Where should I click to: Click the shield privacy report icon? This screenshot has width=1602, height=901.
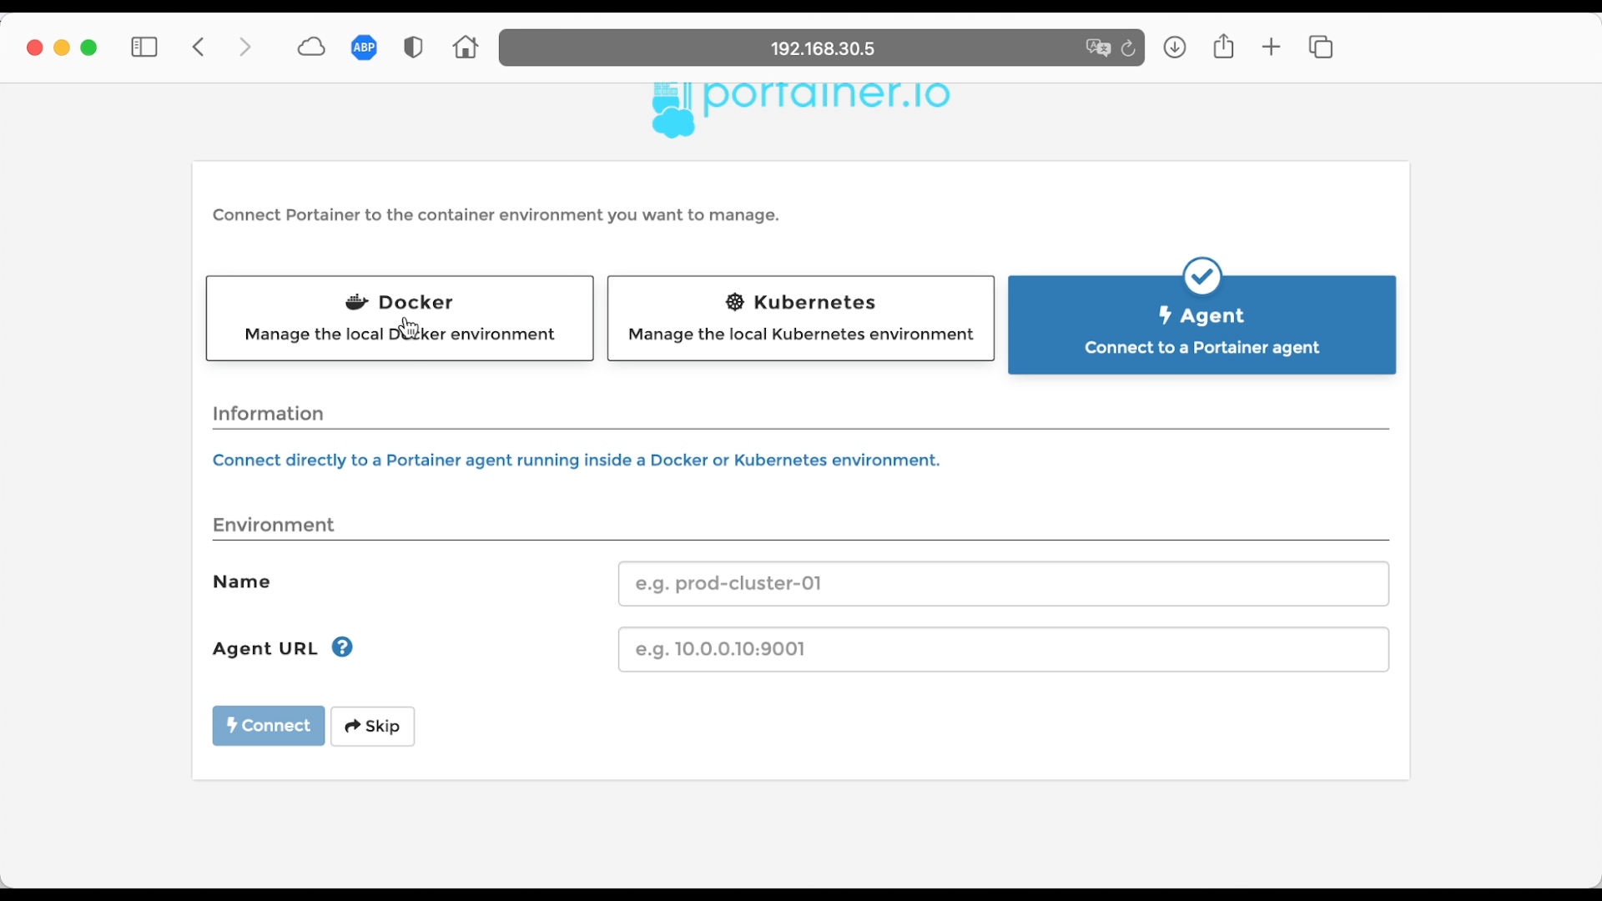point(413,48)
